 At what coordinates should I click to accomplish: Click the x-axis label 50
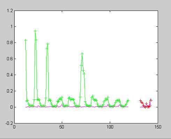coord(61,127)
